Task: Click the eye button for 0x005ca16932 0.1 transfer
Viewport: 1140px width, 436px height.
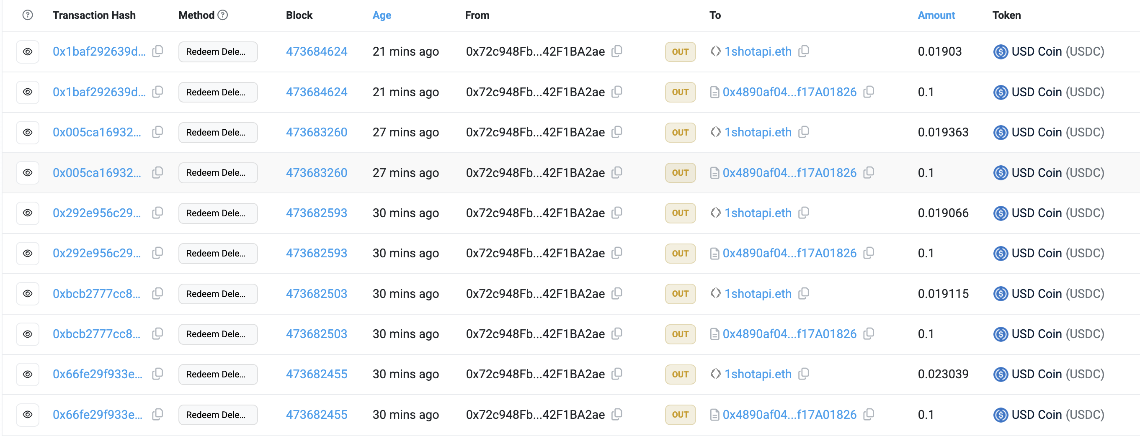Action: [x=28, y=172]
